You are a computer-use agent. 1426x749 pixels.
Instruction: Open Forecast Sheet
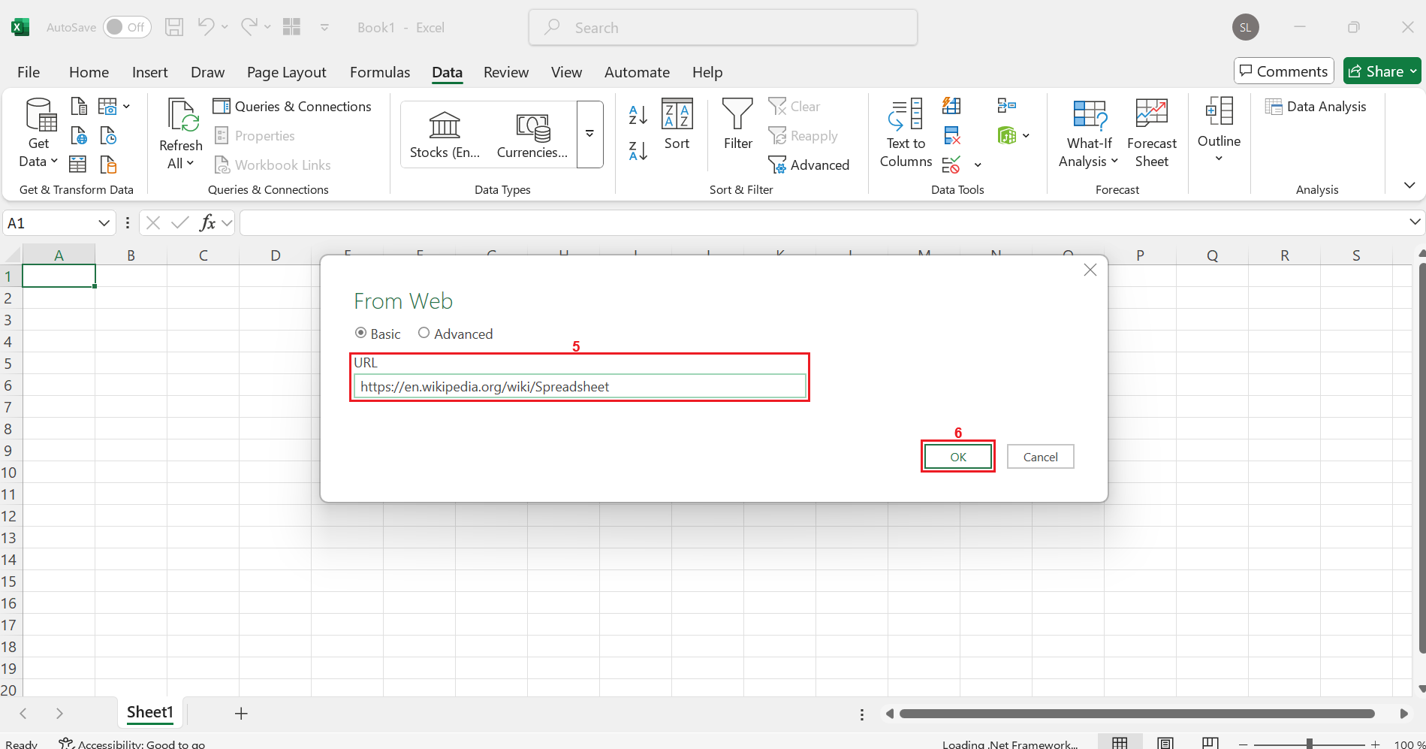point(1152,133)
